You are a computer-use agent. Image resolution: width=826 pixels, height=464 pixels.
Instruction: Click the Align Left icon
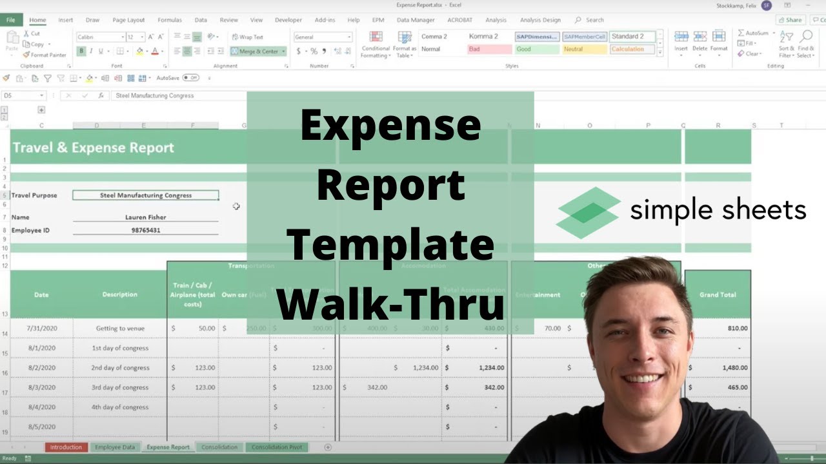[177, 52]
